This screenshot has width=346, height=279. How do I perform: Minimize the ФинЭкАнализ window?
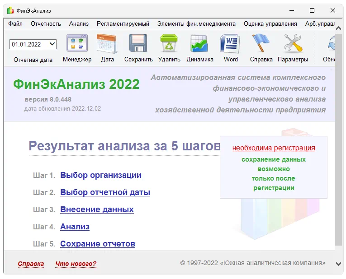tap(292, 10)
